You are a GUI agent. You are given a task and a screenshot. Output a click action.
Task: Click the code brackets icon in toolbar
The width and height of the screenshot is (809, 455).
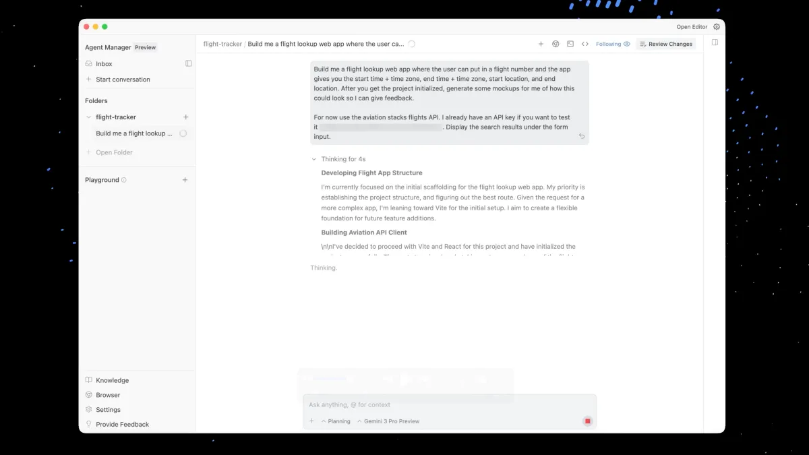(x=585, y=44)
